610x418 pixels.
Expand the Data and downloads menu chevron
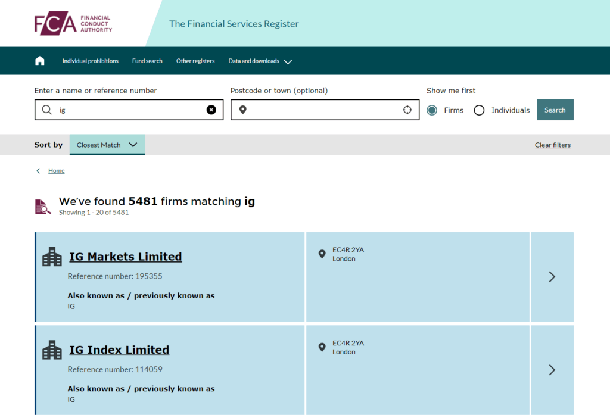(x=288, y=62)
